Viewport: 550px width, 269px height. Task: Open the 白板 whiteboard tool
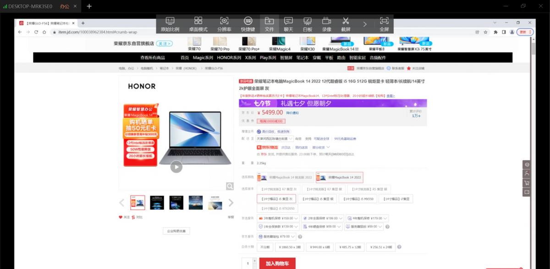[x=308, y=24]
